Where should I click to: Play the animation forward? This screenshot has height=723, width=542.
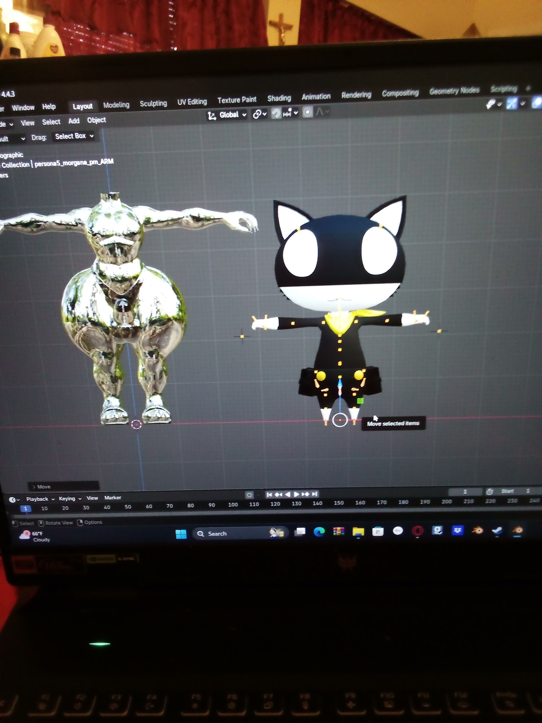[x=296, y=494]
